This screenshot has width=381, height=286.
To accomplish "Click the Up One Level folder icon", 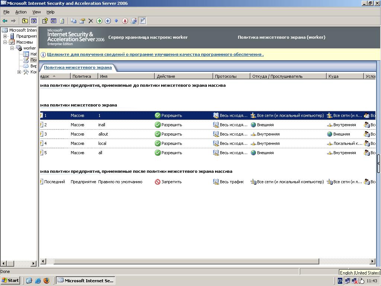I will 25,21.
